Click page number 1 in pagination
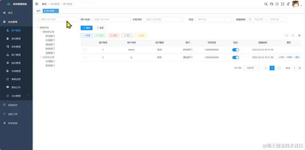 [272, 68]
